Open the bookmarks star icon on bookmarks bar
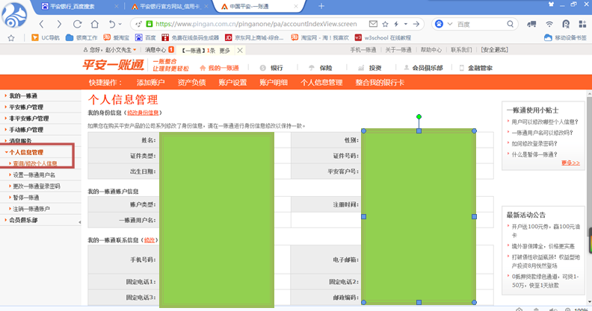Image resolution: width=592 pixels, height=311 pixels. [x=11, y=37]
